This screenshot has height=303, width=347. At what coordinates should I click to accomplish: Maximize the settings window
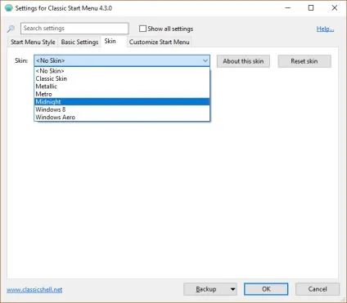(311, 8)
